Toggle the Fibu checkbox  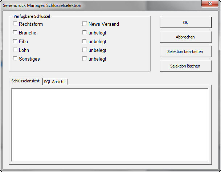pos(15,41)
